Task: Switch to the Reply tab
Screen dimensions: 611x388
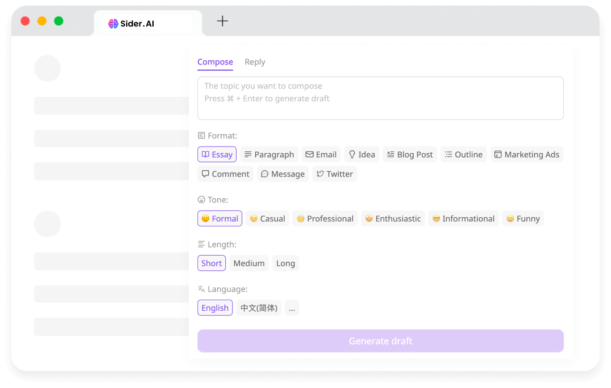Action: coord(255,62)
